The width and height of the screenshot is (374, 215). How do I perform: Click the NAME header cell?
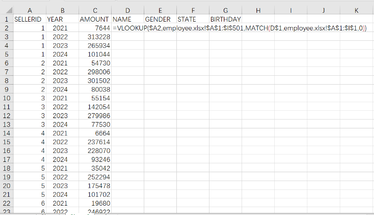point(127,19)
